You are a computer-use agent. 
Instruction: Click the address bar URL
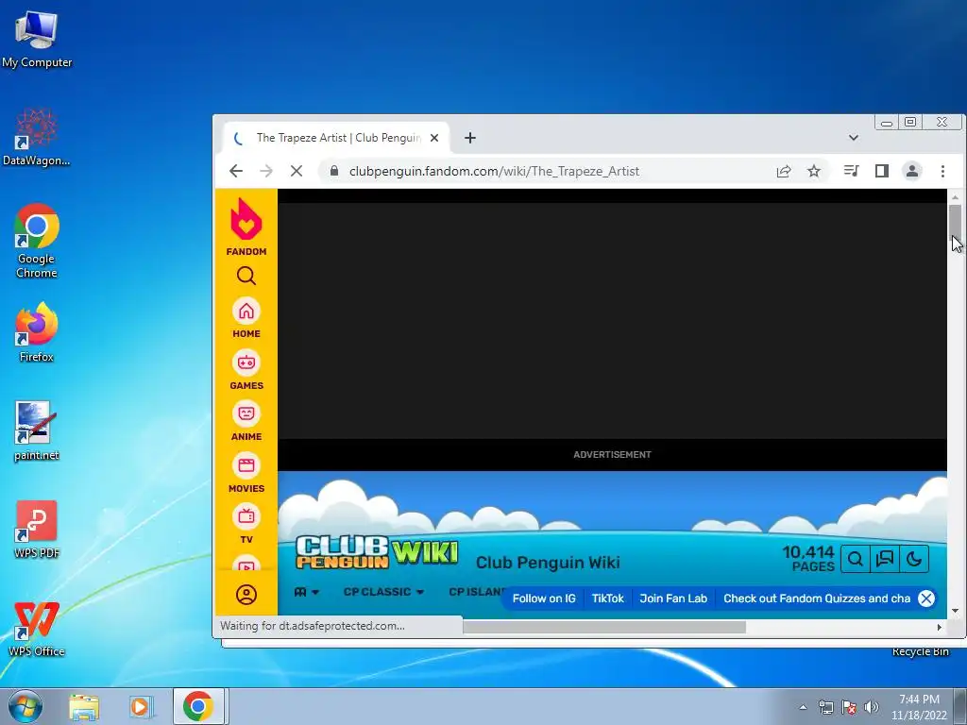click(x=494, y=171)
